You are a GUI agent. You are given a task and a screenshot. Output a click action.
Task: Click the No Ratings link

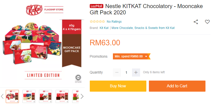(114, 22)
